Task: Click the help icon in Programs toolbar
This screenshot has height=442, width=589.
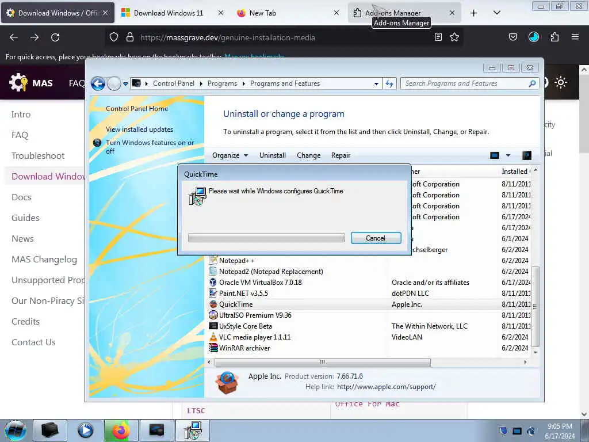Action: coord(527,155)
